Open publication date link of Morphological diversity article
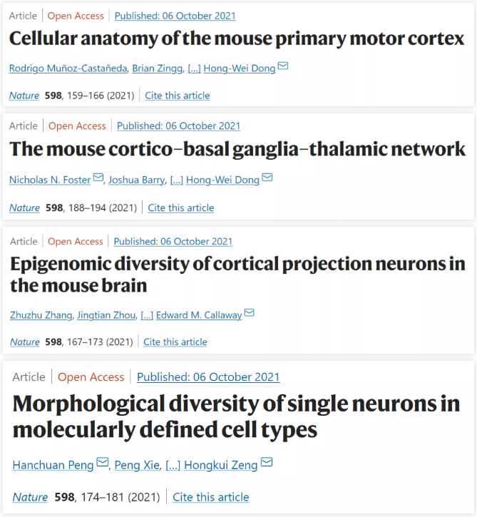Image resolution: width=477 pixels, height=517 pixels. click(x=208, y=377)
